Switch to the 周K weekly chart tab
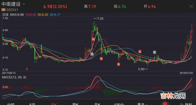196x105 pixels. pos(75,104)
